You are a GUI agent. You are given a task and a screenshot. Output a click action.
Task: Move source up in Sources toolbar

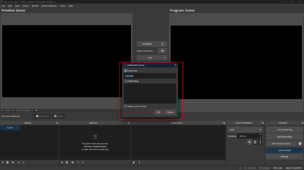pos(78,162)
